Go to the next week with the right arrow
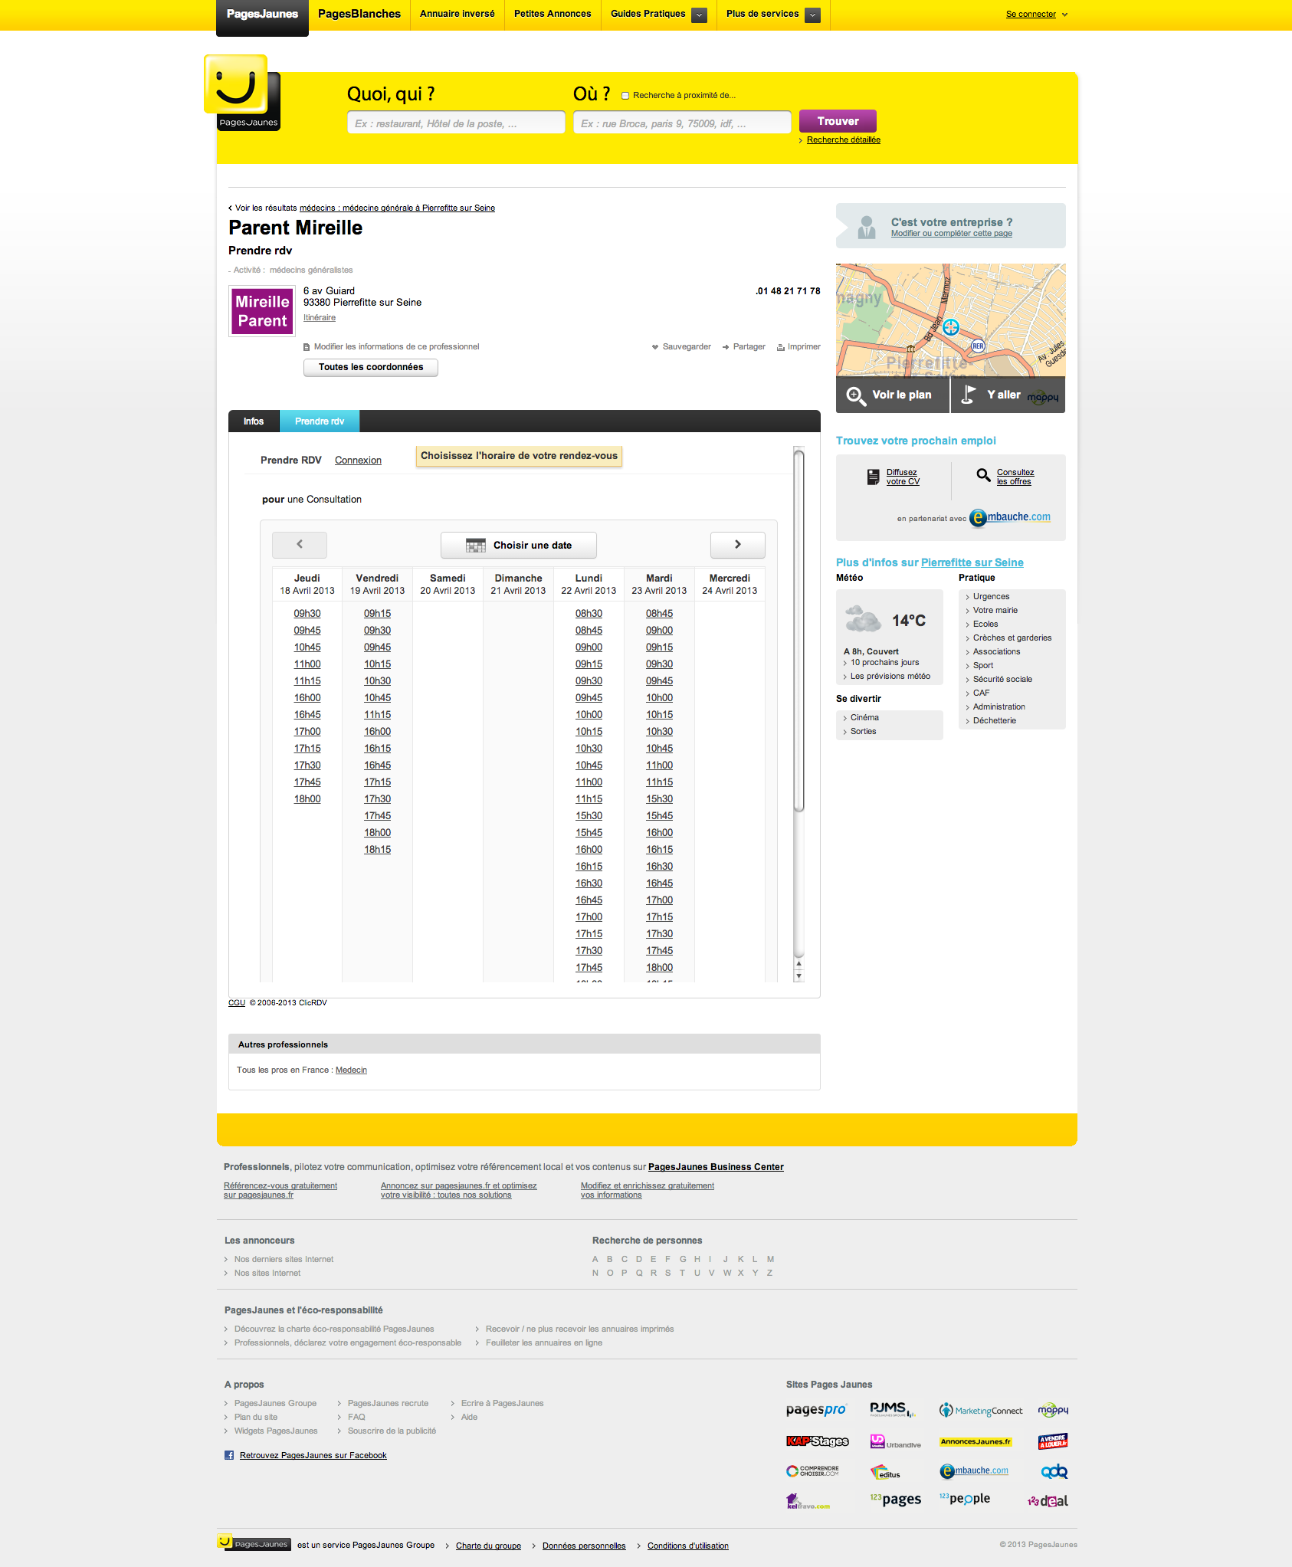This screenshot has width=1292, height=1567. click(737, 545)
